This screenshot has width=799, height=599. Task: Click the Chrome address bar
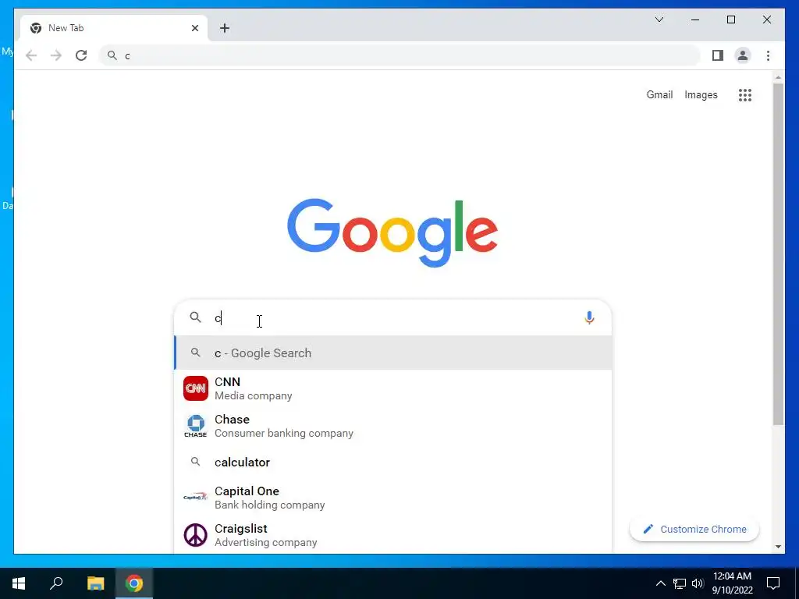pyautogui.click(x=399, y=55)
